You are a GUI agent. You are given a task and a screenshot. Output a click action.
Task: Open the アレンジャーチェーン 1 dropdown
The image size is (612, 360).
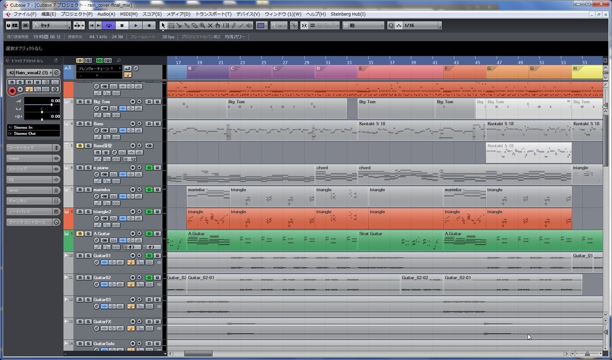click(99, 69)
